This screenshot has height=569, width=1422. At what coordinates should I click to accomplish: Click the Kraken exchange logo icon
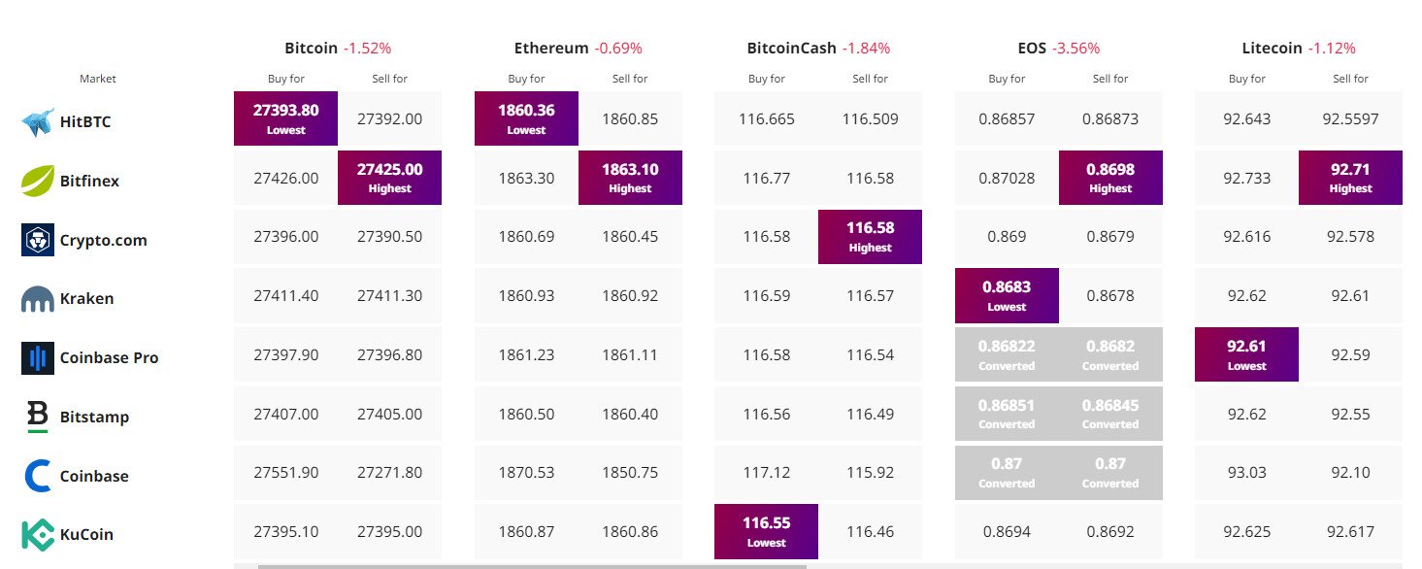(38, 299)
